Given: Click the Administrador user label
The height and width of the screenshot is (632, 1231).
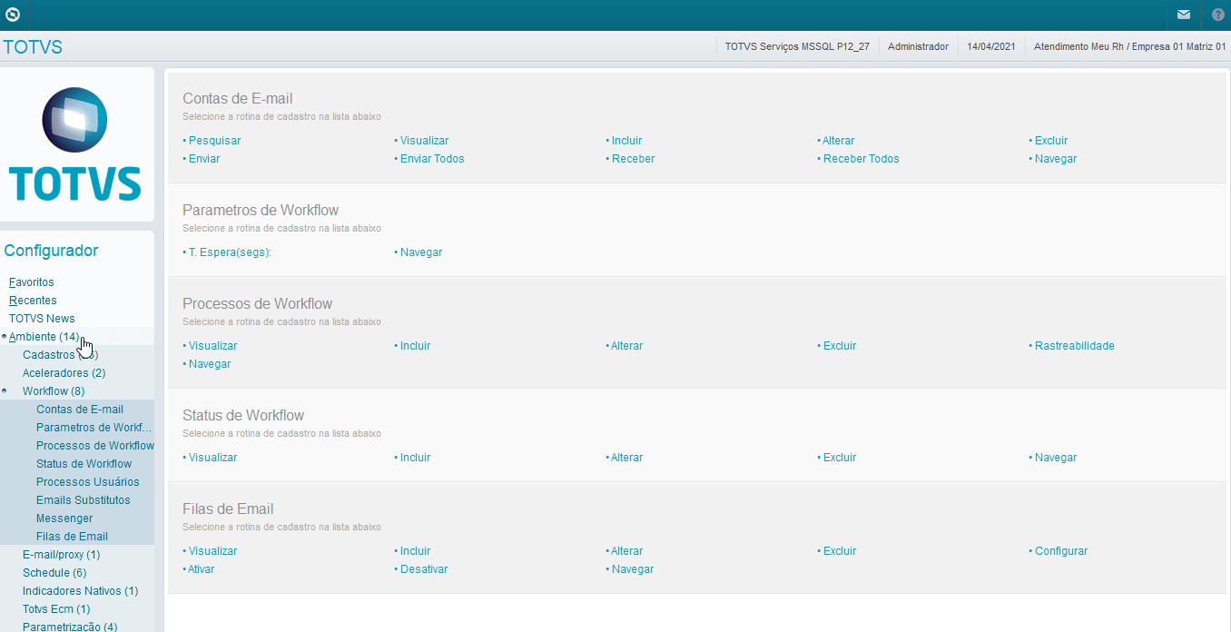Looking at the screenshot, I should [x=918, y=46].
